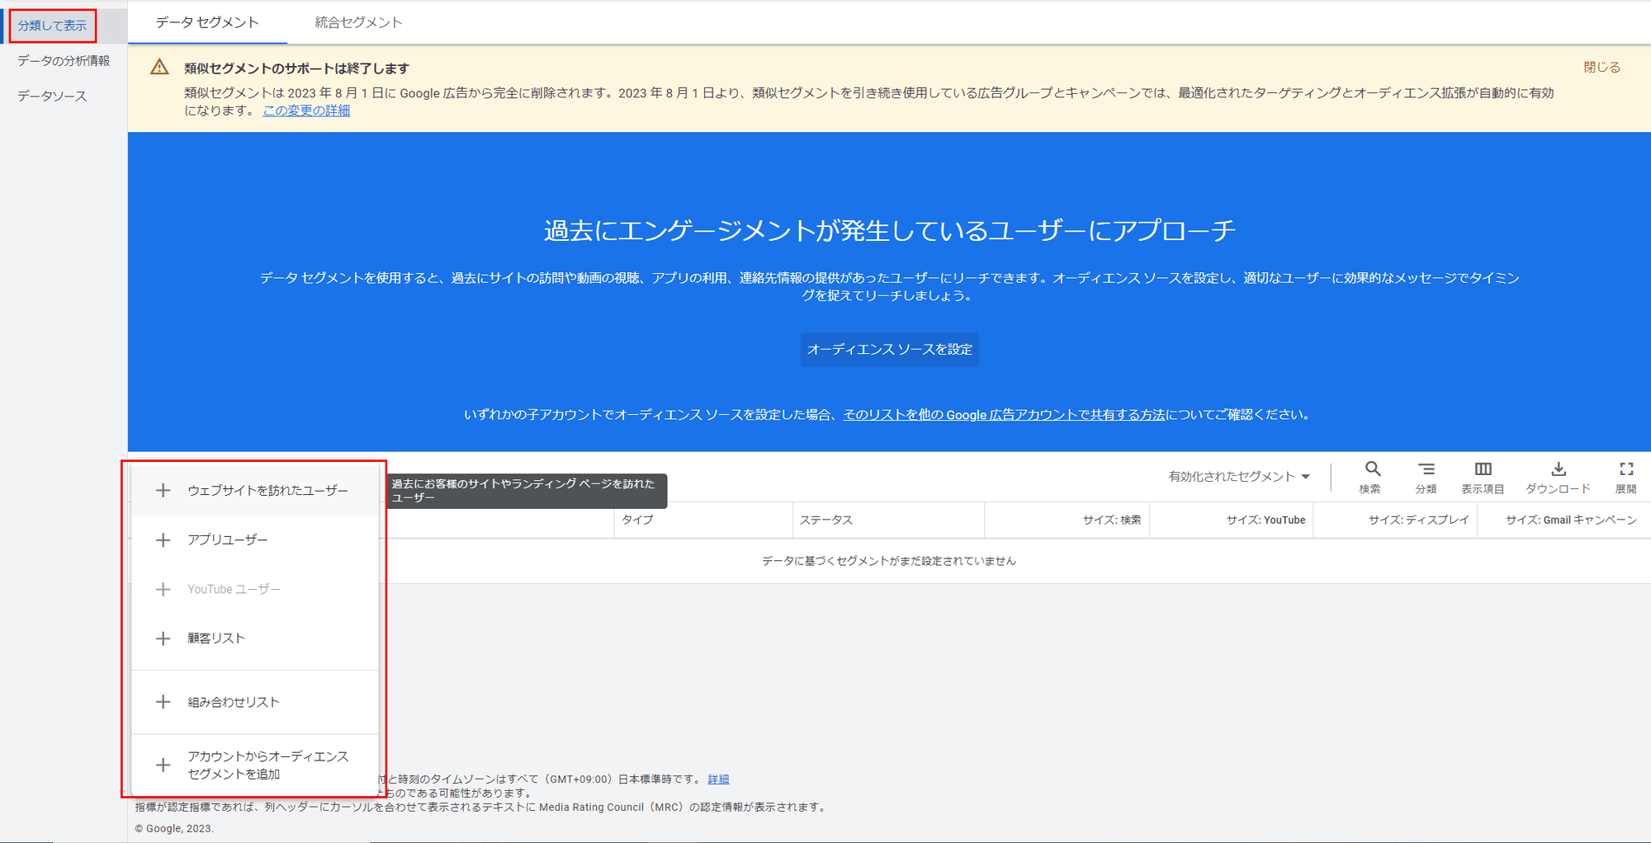Screen dimensions: 1651x843
Task: Choose アカウントからオーディエンス セグメントを追加 option
Action: 255,765
